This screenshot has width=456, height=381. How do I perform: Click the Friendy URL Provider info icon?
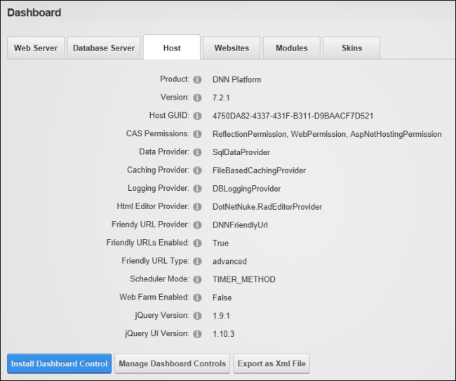pos(197,225)
